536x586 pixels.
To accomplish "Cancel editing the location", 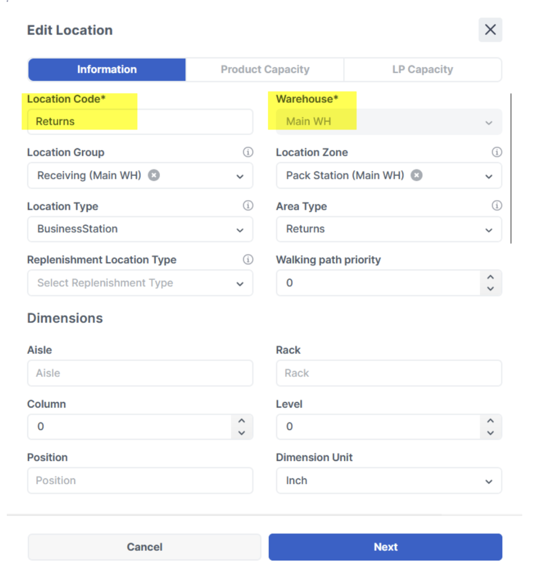I will click(x=144, y=547).
